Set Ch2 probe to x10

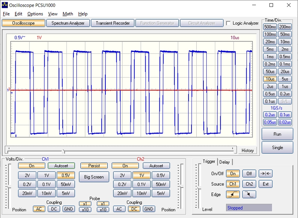(103, 210)
